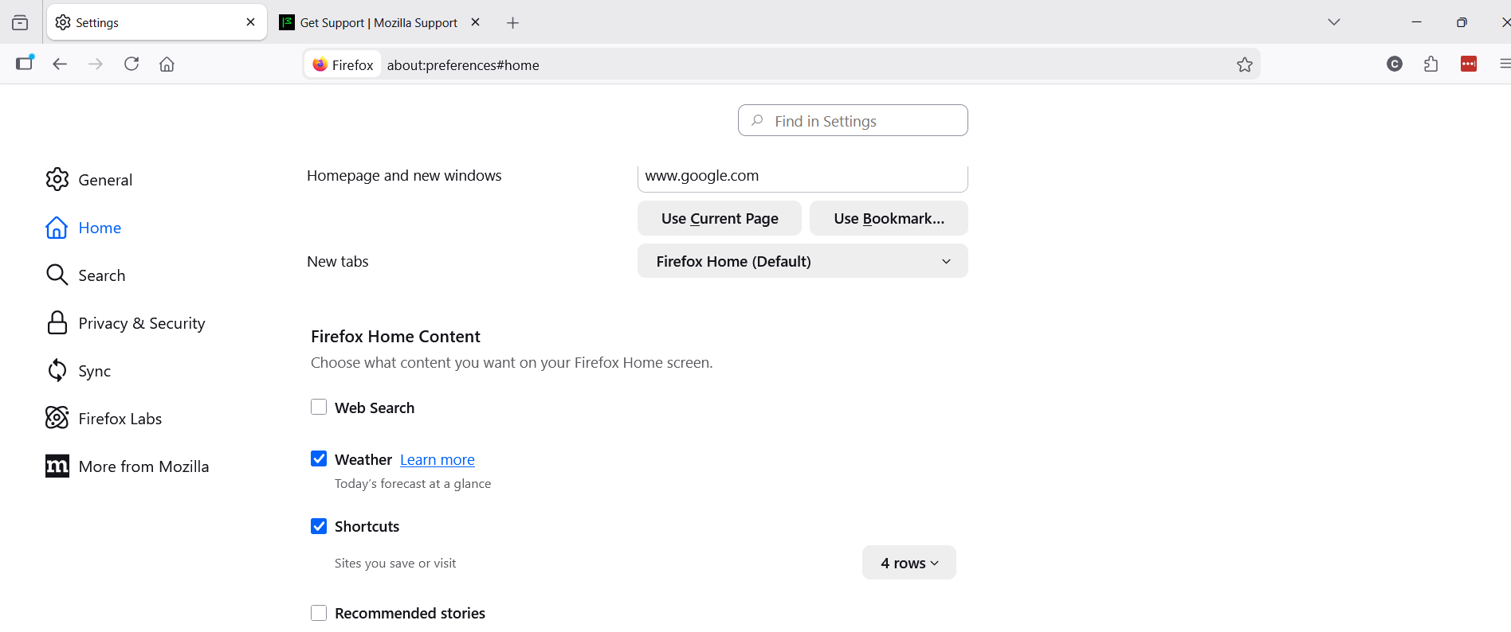Bookmark this page with star icon

pos(1244,64)
